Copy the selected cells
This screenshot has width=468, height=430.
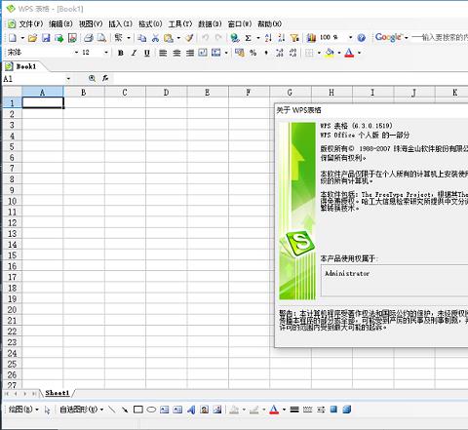tap(141, 38)
